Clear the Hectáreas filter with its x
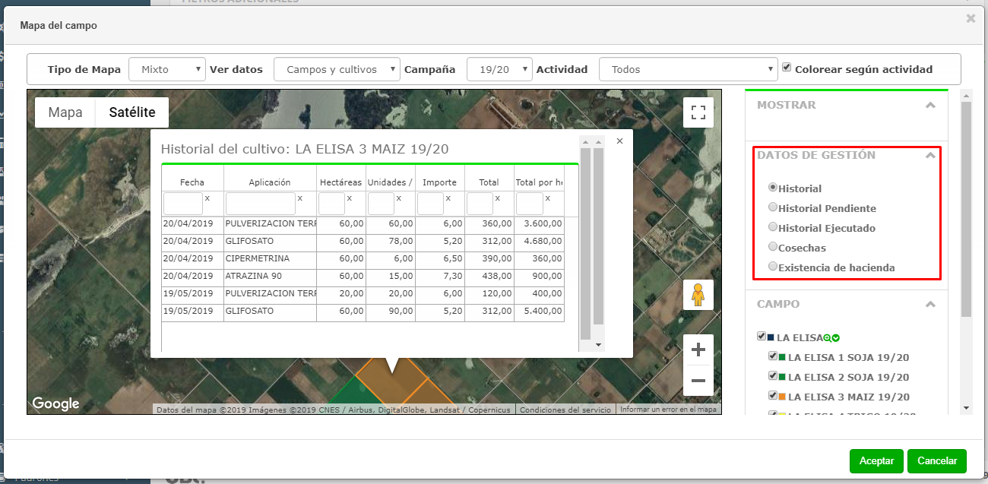Image resolution: width=988 pixels, height=484 pixels. pos(350,198)
